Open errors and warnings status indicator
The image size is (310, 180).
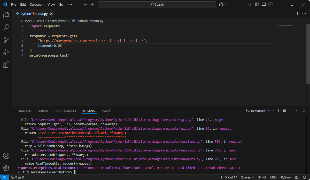(x=18, y=177)
